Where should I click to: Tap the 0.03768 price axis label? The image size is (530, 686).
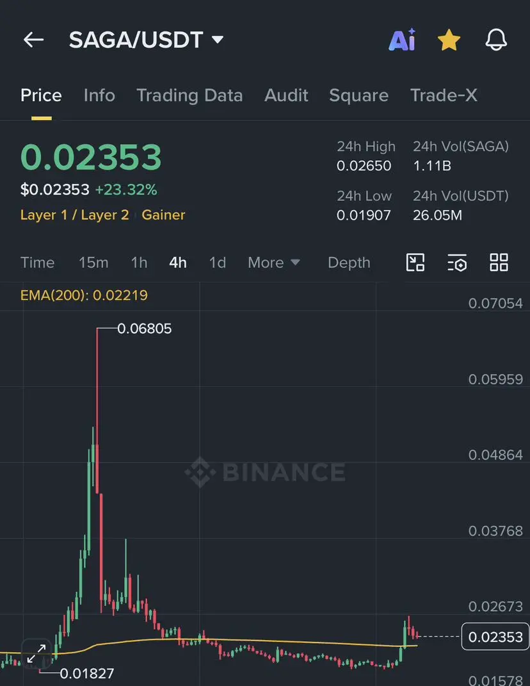click(495, 531)
